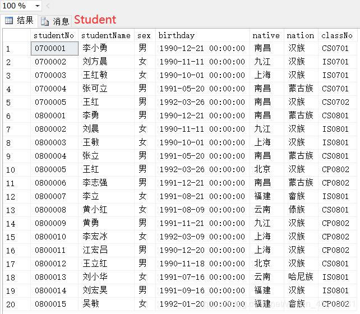The height and width of the screenshot is (314, 360).
Task: Click birthday 1991-09-16 00:00:00
Action: [202, 290]
